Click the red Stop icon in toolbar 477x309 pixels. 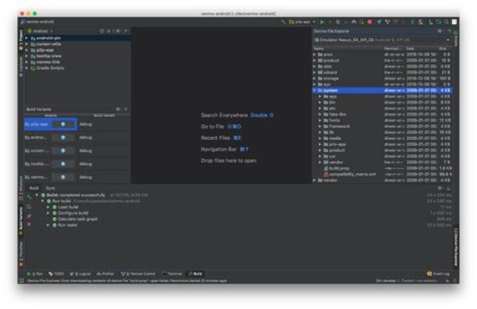[x=370, y=22]
